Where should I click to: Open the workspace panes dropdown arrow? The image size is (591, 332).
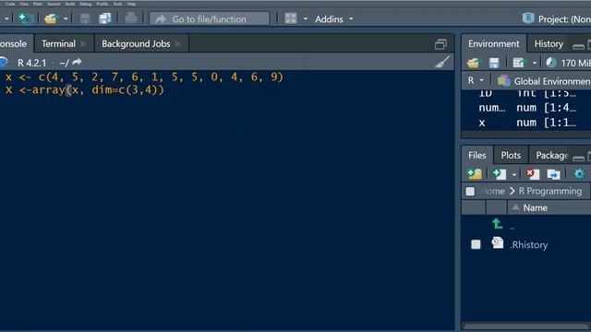(x=306, y=18)
